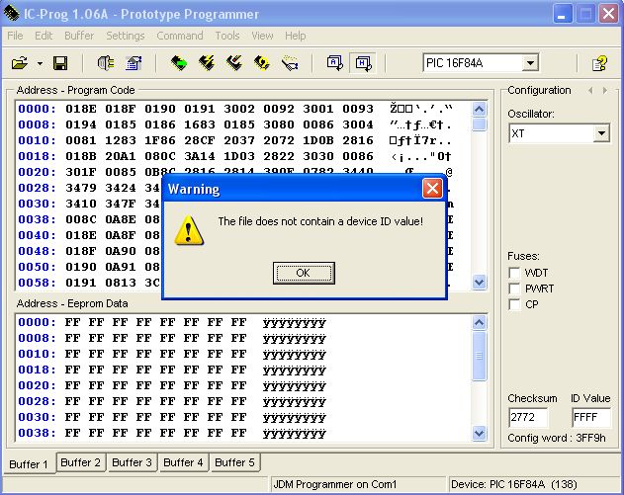Switch to Buffer 2 tab
Viewport: 624px width, 495px height.
(81, 462)
